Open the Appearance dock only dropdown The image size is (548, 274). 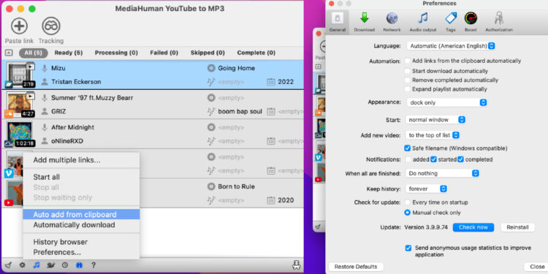tap(446, 102)
